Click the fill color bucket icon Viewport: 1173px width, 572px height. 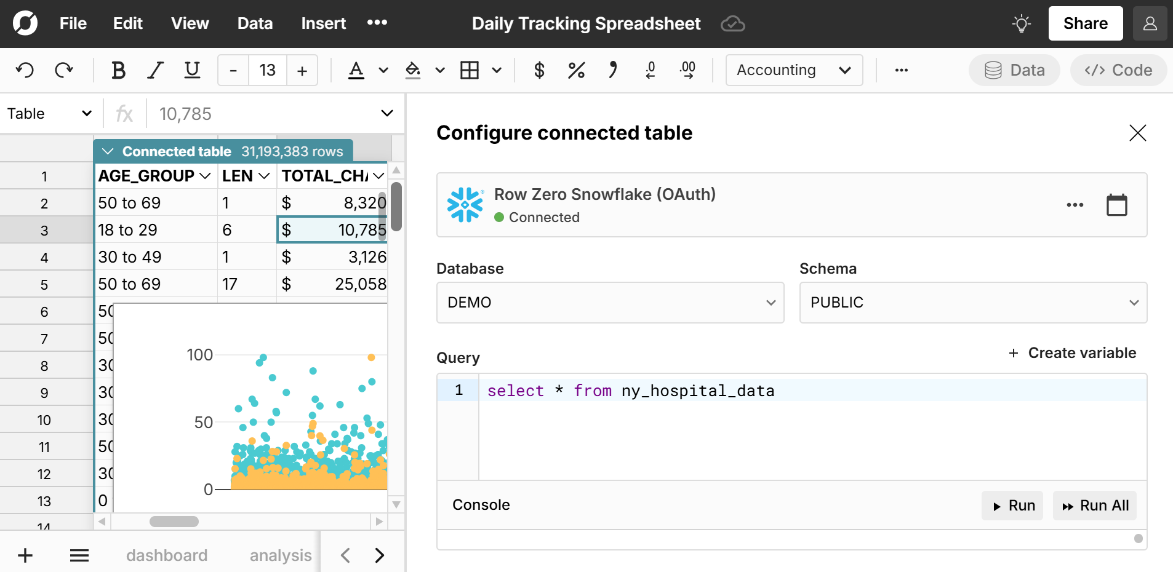[x=413, y=70]
